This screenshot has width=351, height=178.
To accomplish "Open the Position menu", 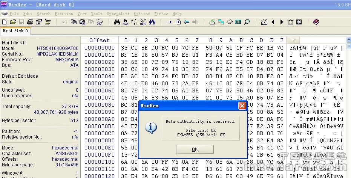I will tap(64, 14).
